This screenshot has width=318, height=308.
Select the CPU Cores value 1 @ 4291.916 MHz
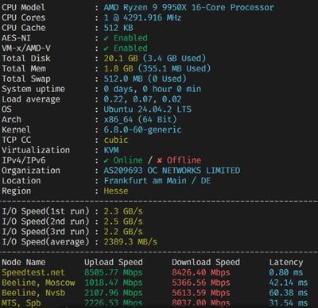(142, 17)
